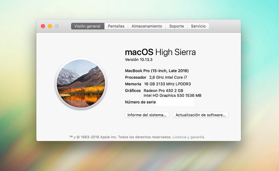Select the Radeon Pro 450 2 GB line
This screenshot has height=171, width=279.
163,91
